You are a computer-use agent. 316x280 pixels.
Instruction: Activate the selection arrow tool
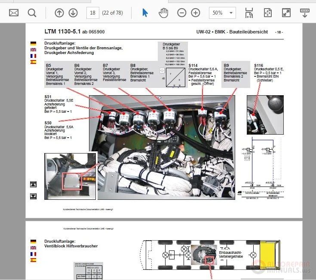point(145,13)
